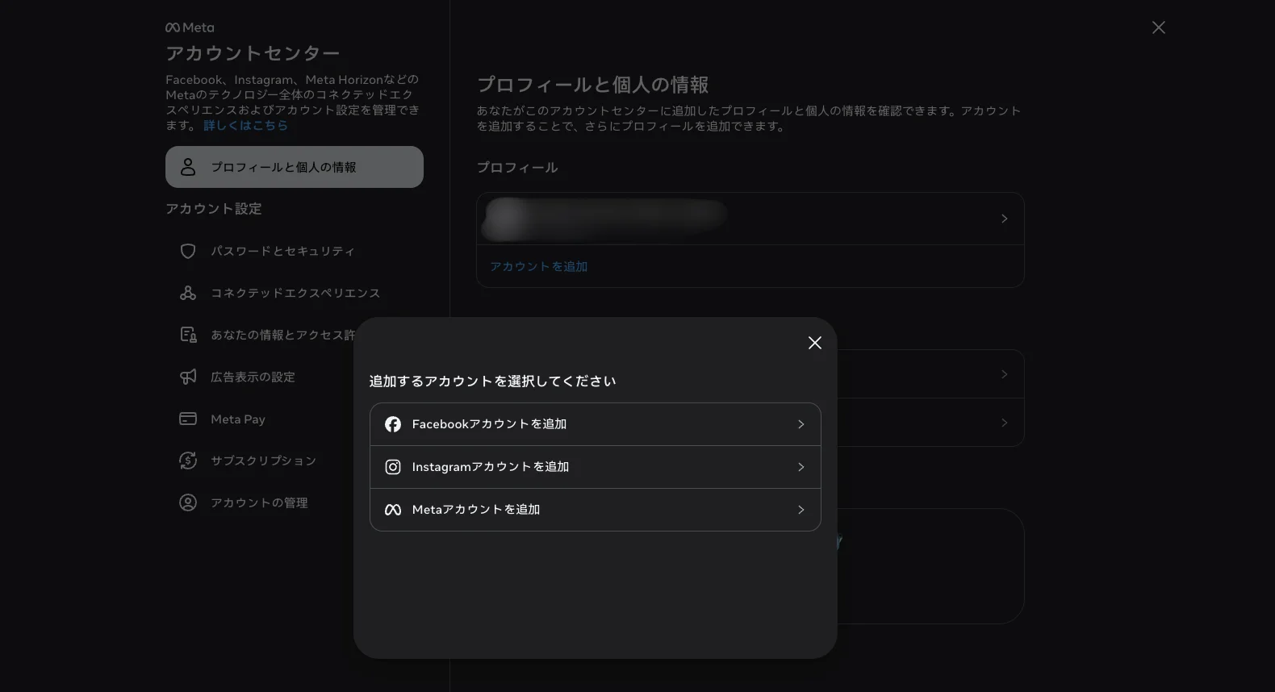Open プロフィールと個人の情報 menu item
Screen dimensions: 1275x692
[295, 167]
